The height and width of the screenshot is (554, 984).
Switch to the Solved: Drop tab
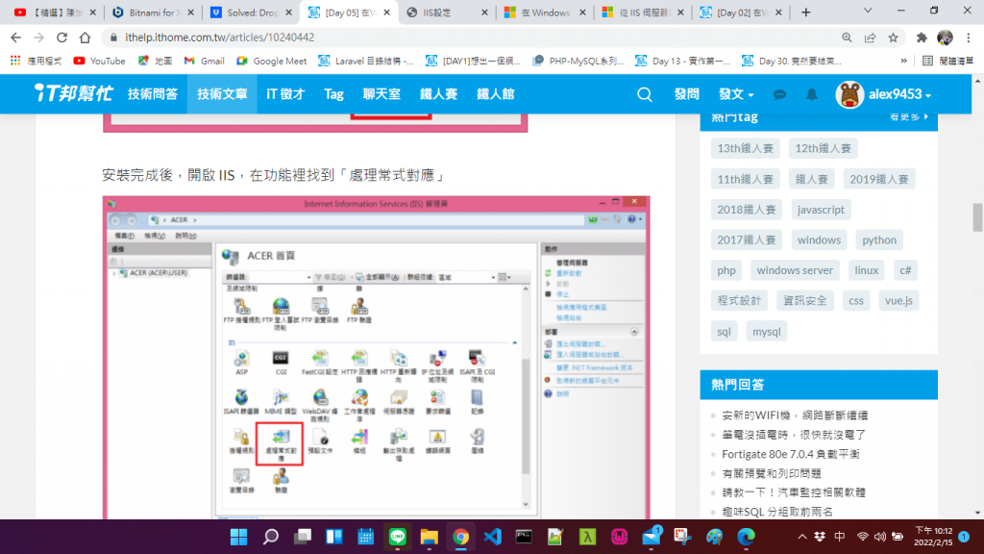click(251, 13)
